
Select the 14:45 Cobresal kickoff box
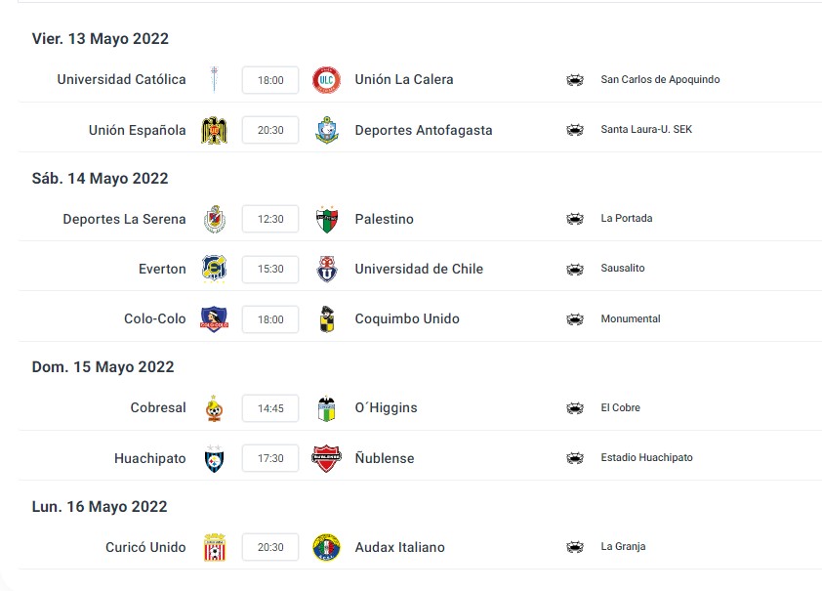point(270,408)
